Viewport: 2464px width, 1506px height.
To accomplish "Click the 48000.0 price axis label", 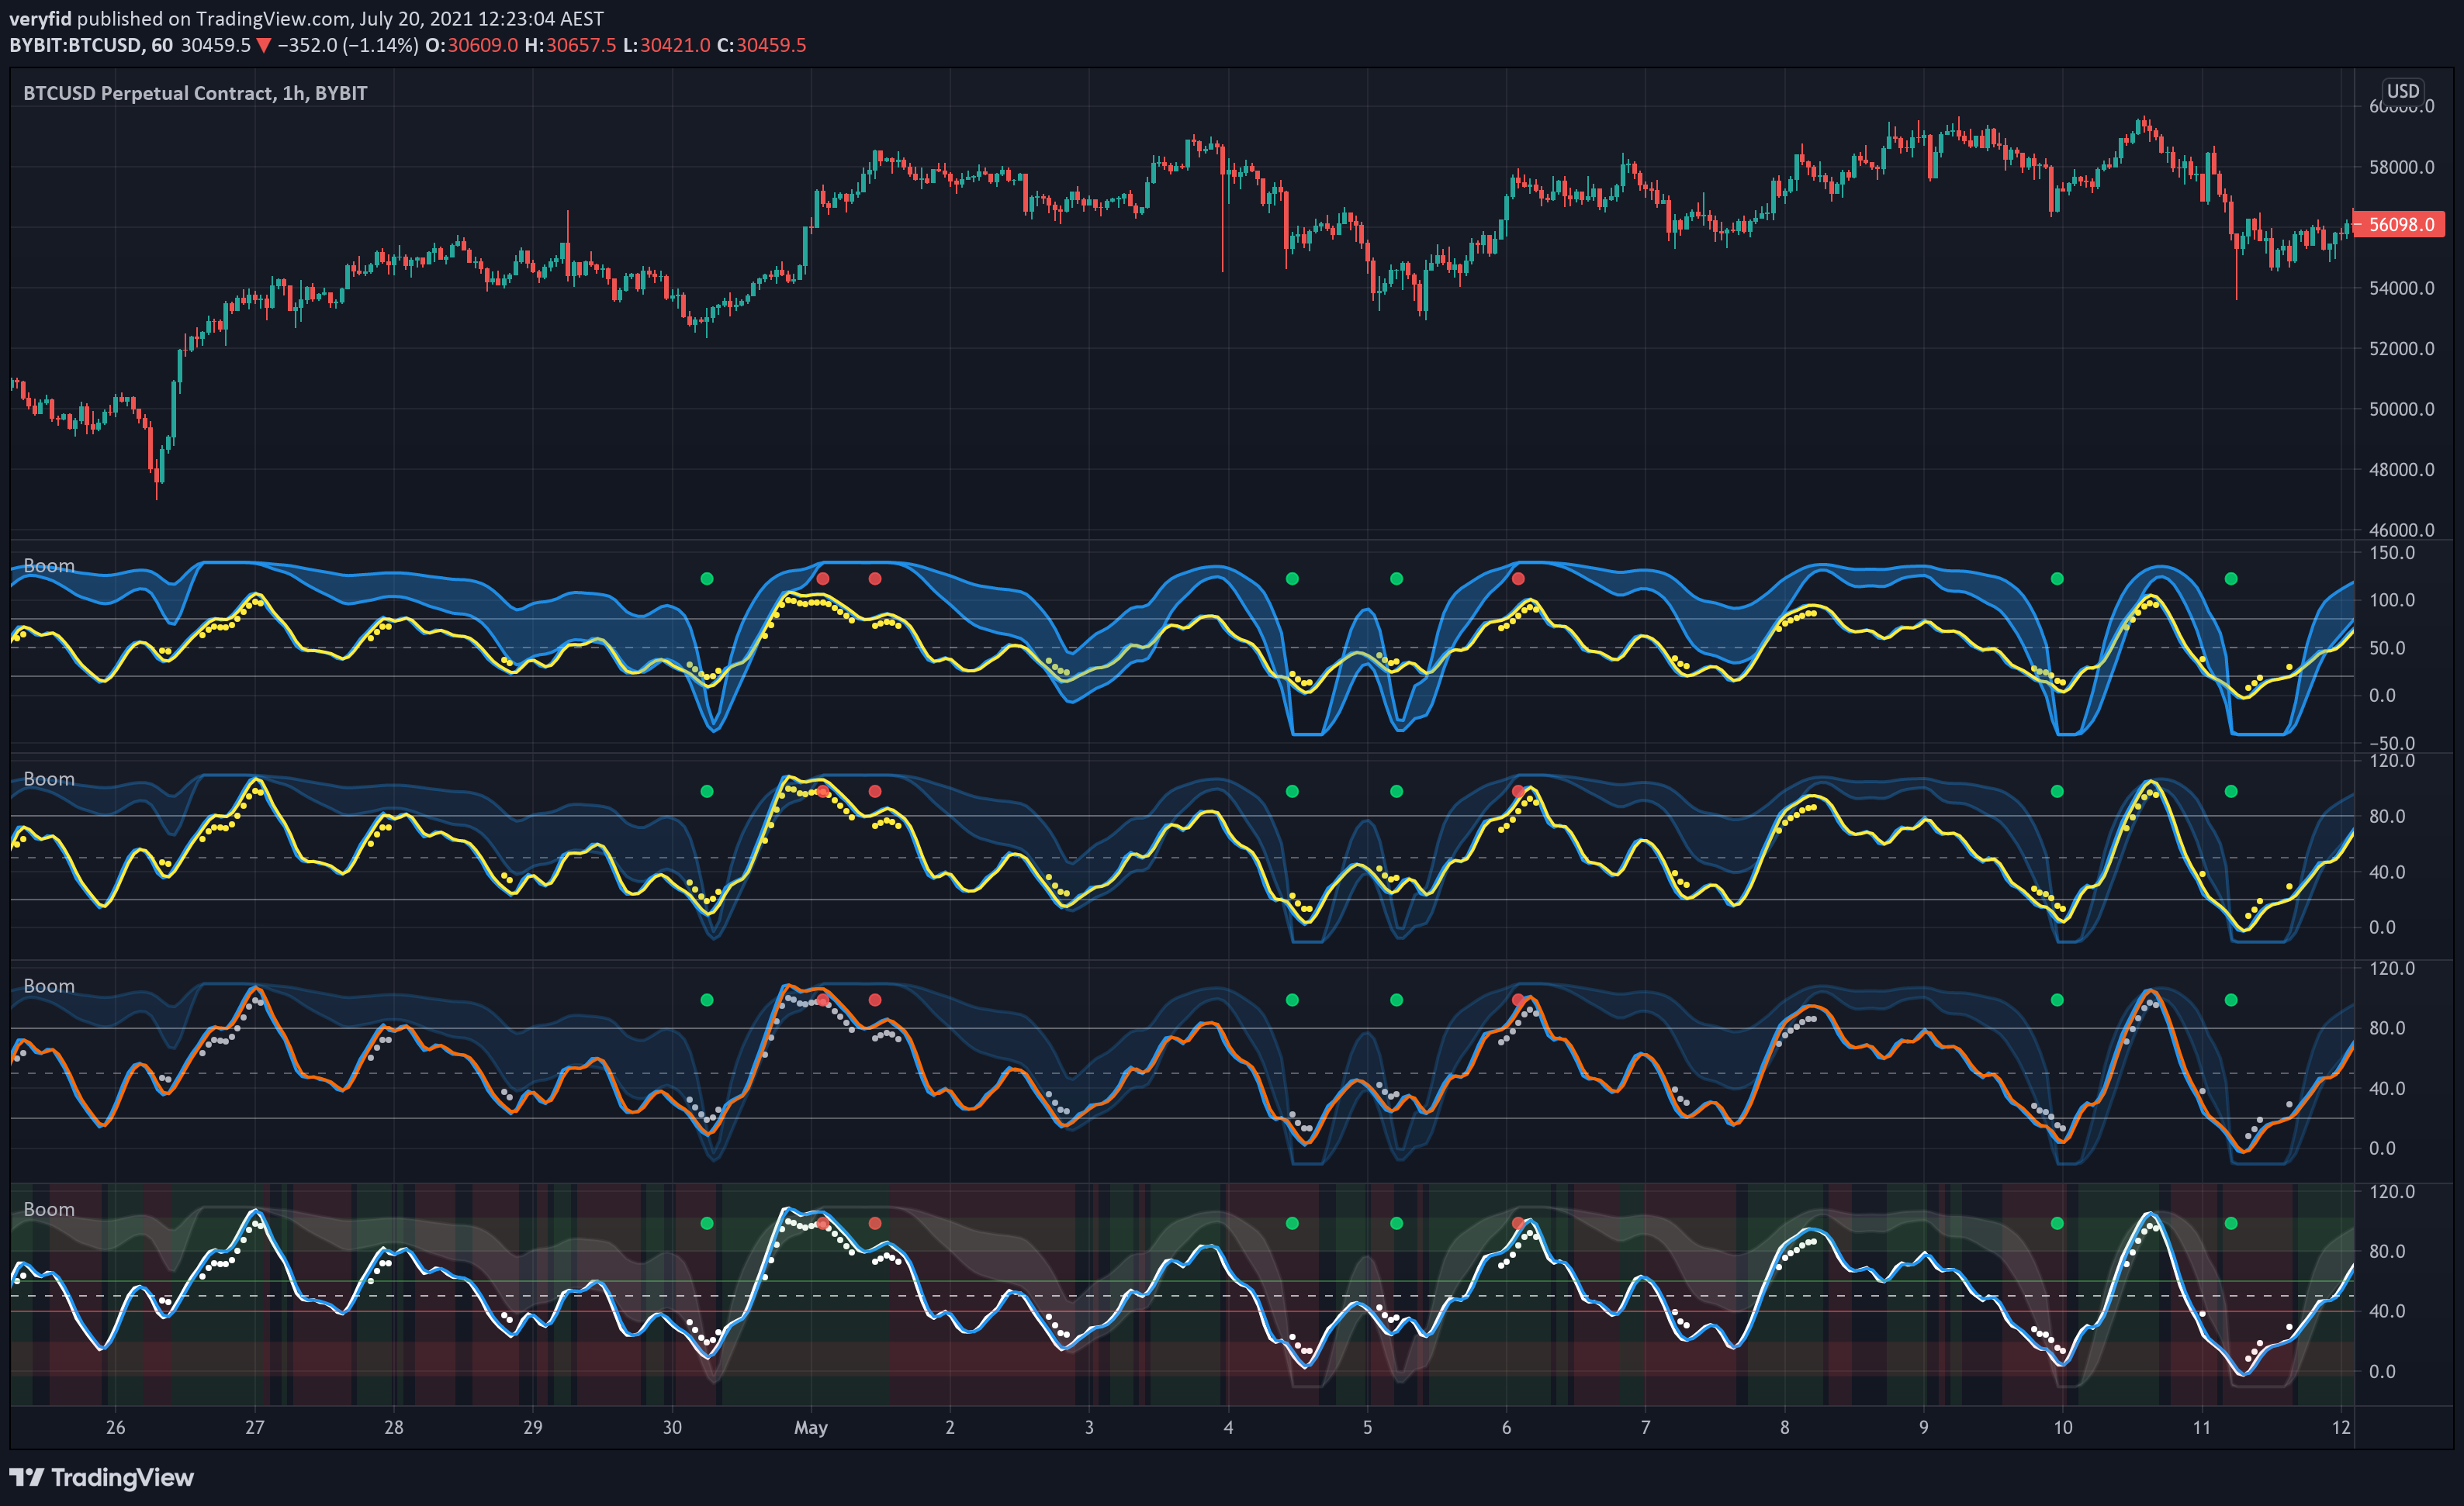I will click(x=2401, y=470).
